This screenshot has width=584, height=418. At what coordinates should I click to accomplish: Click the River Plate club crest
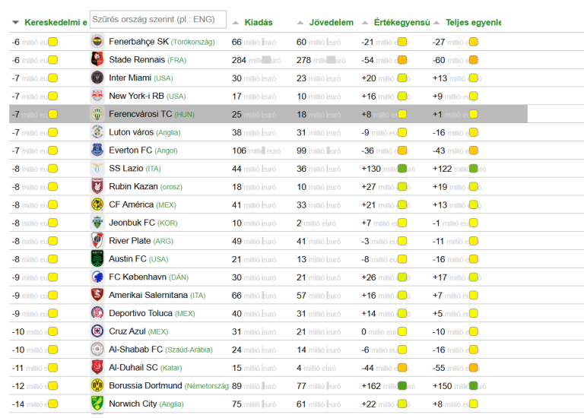click(97, 241)
